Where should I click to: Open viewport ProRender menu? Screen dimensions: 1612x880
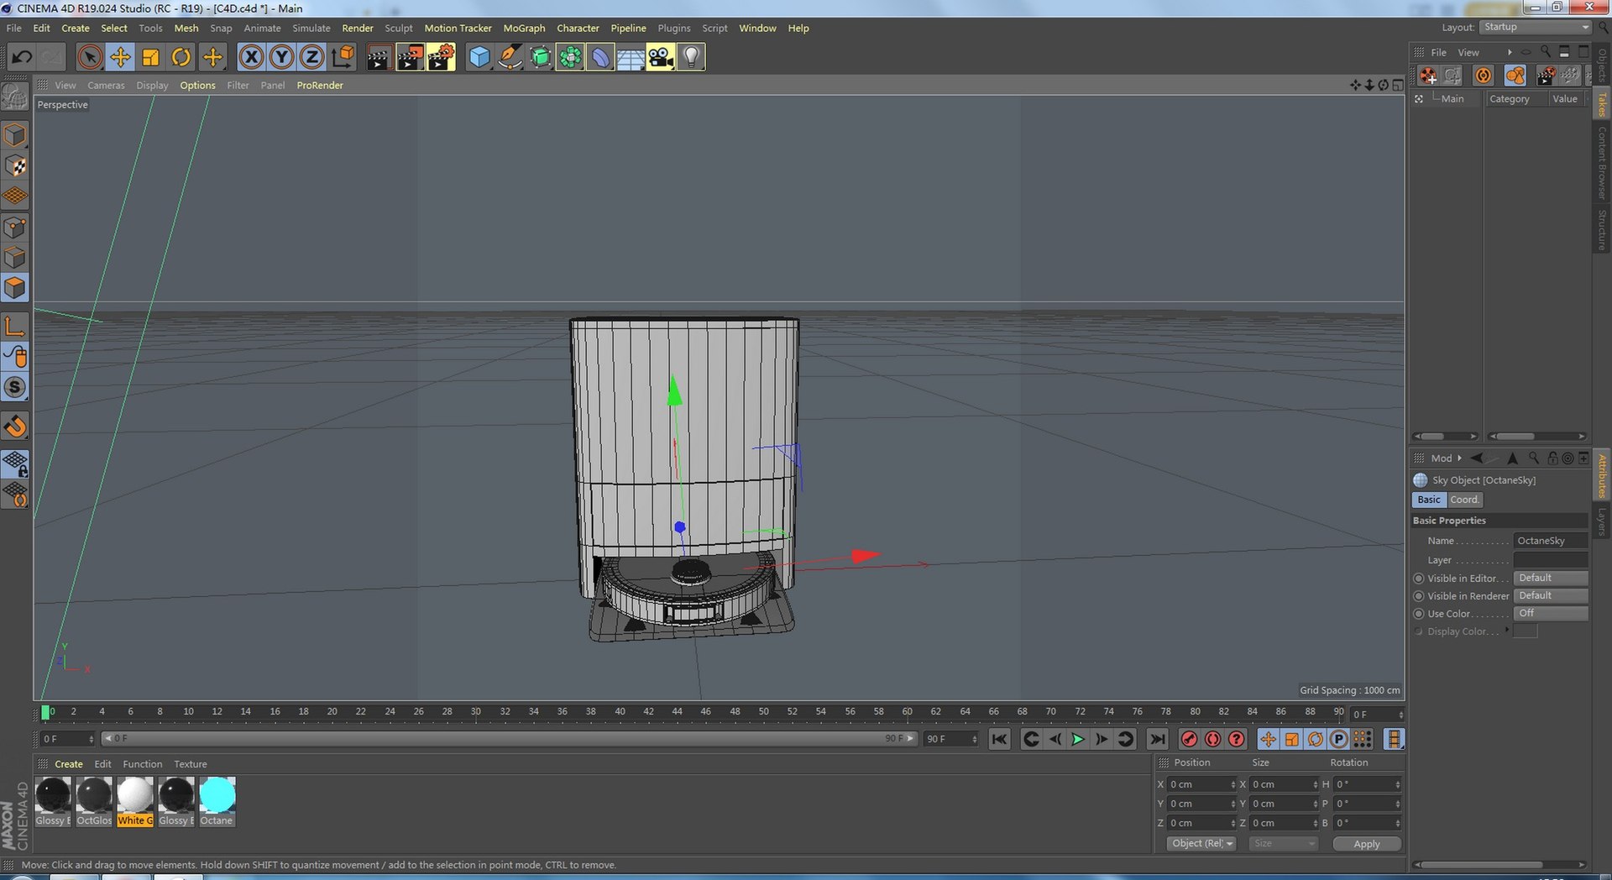tap(320, 85)
